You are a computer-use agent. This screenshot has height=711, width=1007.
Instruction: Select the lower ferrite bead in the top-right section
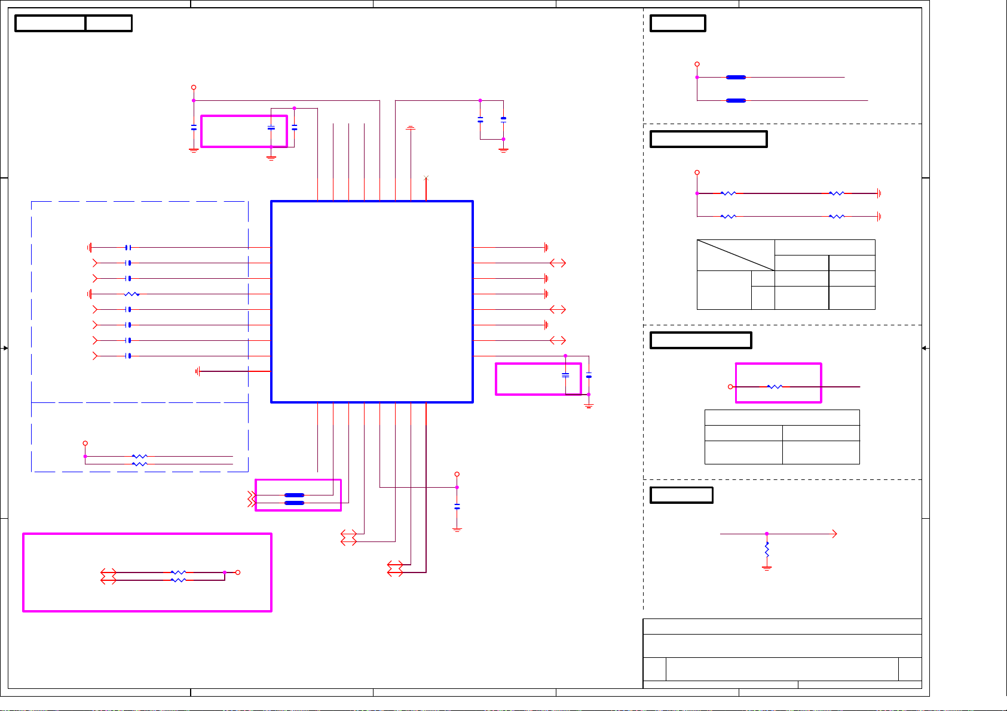tap(736, 100)
